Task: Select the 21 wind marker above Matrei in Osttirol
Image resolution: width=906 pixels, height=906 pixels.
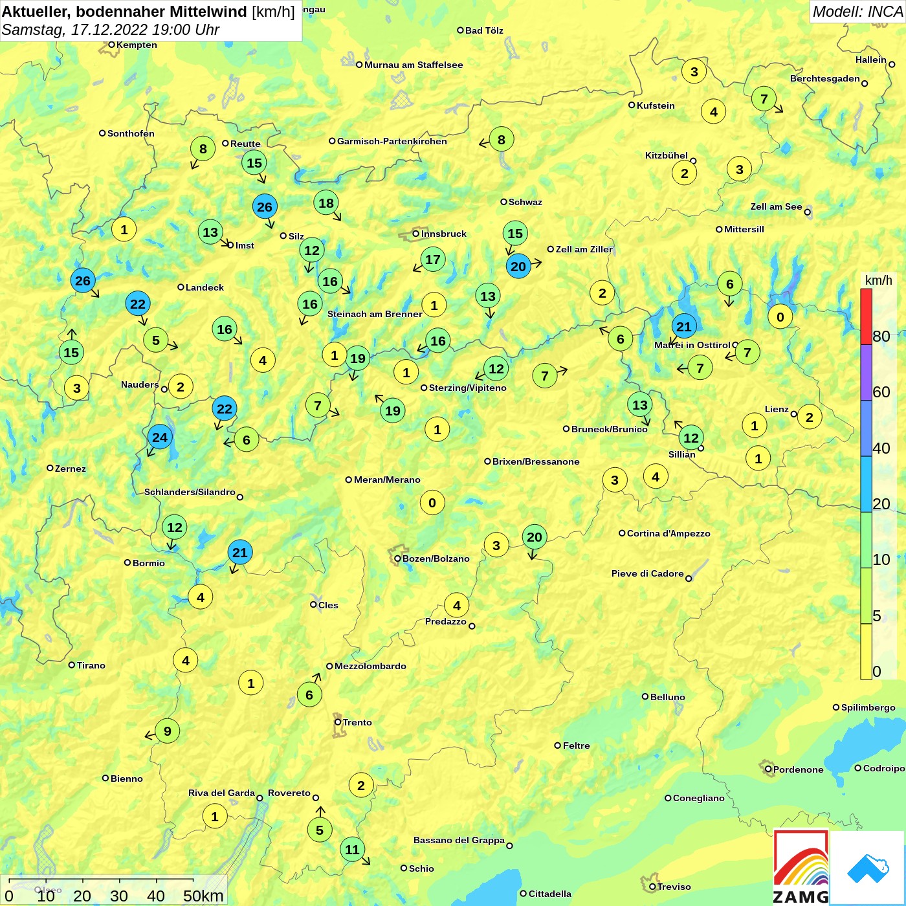Action: (684, 327)
